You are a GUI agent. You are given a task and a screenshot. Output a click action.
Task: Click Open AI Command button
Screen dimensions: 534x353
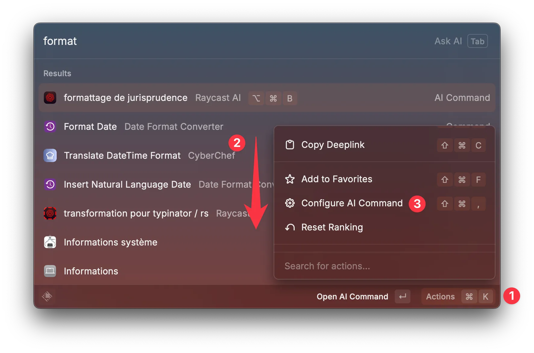[363, 296]
